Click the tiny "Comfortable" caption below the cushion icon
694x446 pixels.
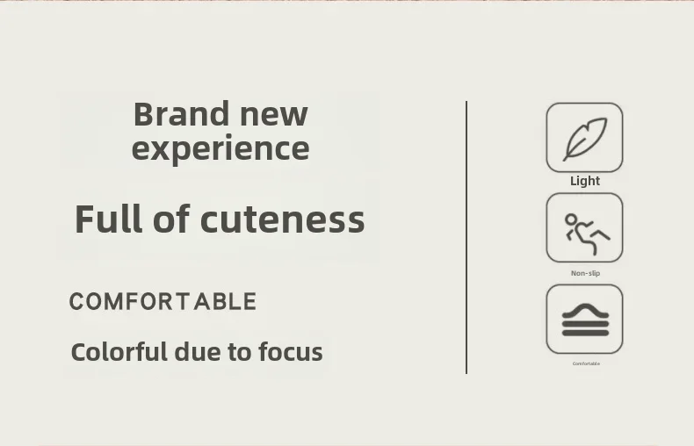click(586, 363)
